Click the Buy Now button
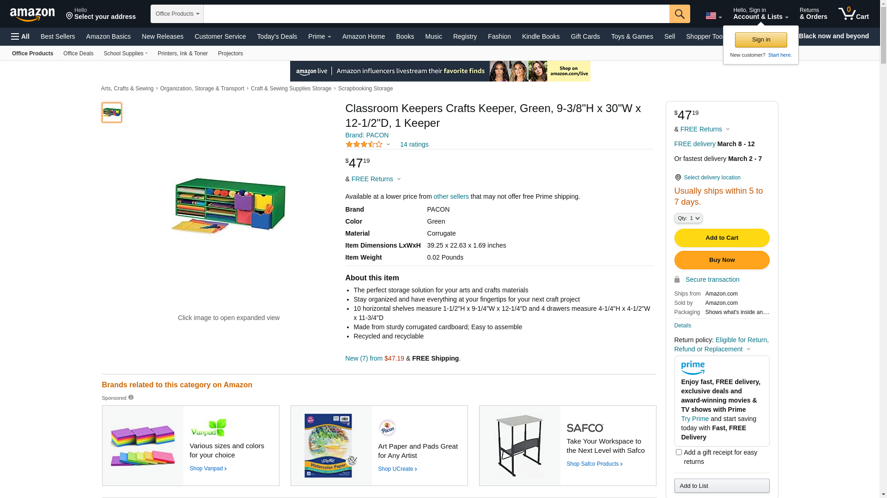This screenshot has height=498, width=887. 722,260
